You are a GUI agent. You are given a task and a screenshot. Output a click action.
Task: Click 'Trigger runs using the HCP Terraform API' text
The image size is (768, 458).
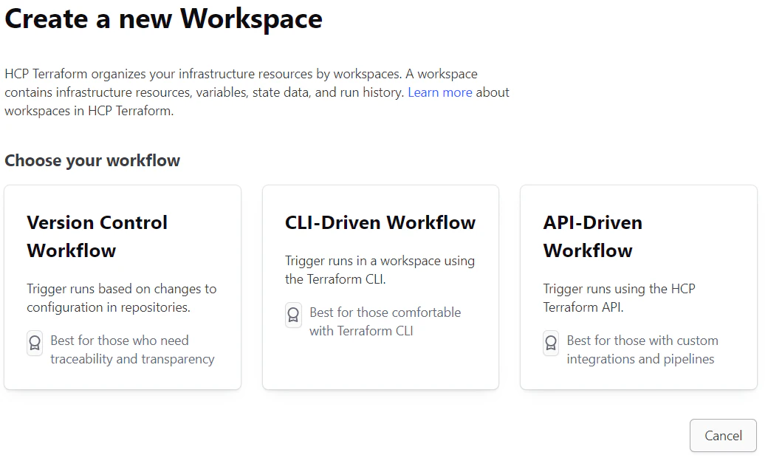point(619,298)
